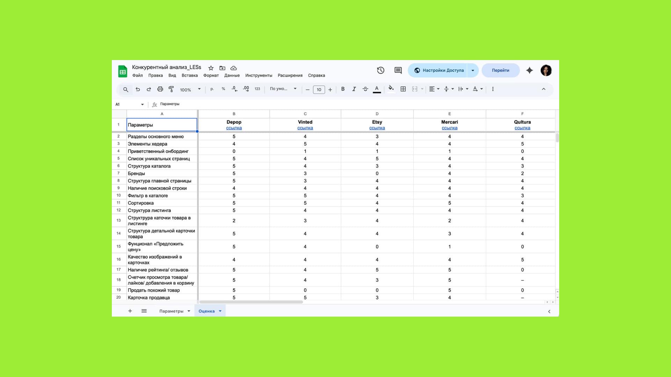Toggle italic formatting

click(x=354, y=89)
